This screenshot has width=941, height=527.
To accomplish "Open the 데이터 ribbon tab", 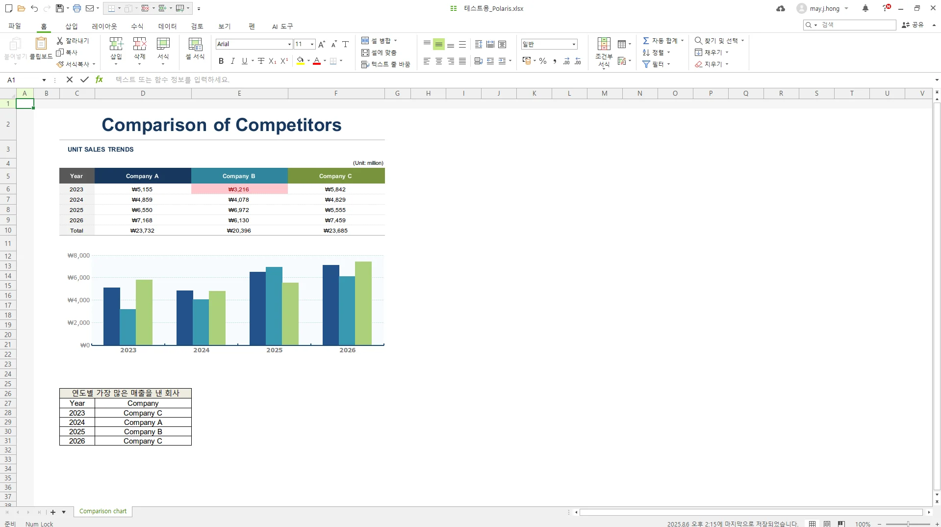I will 167,26.
